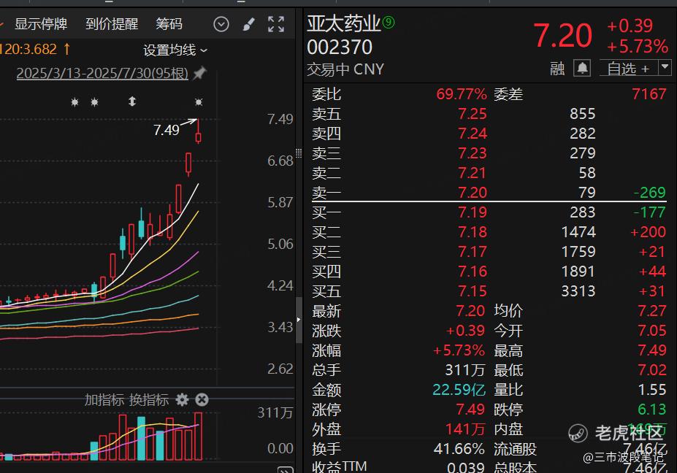Select 卖二 price 7.21
The width and height of the screenshot is (677, 473).
[473, 173]
